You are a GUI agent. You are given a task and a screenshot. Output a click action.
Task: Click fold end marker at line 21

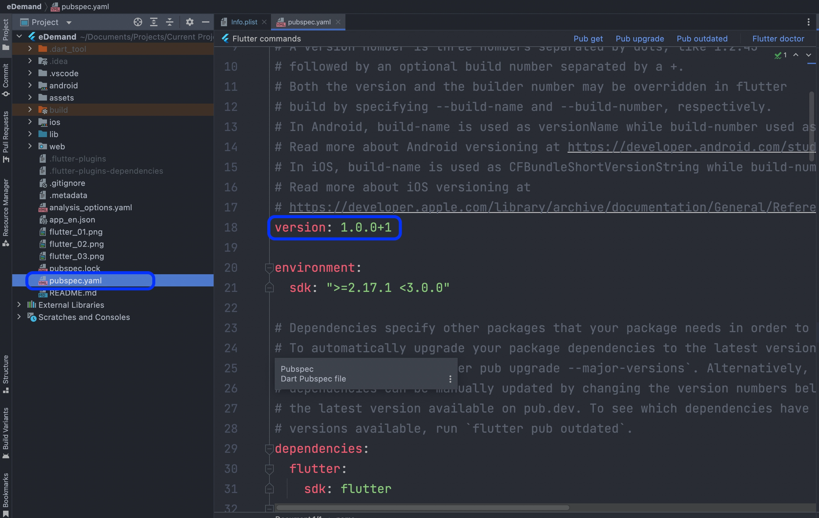coord(269,288)
